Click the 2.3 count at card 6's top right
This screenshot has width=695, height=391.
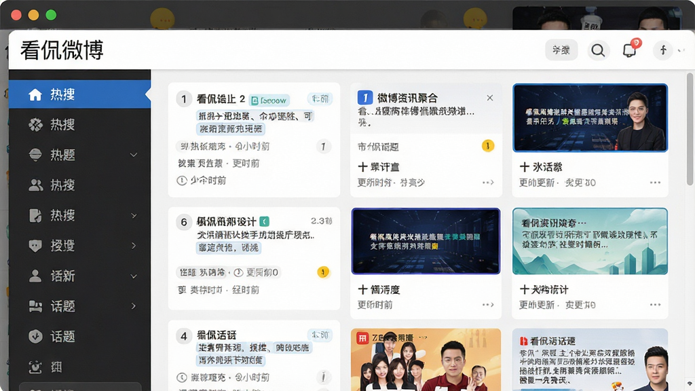click(x=321, y=221)
